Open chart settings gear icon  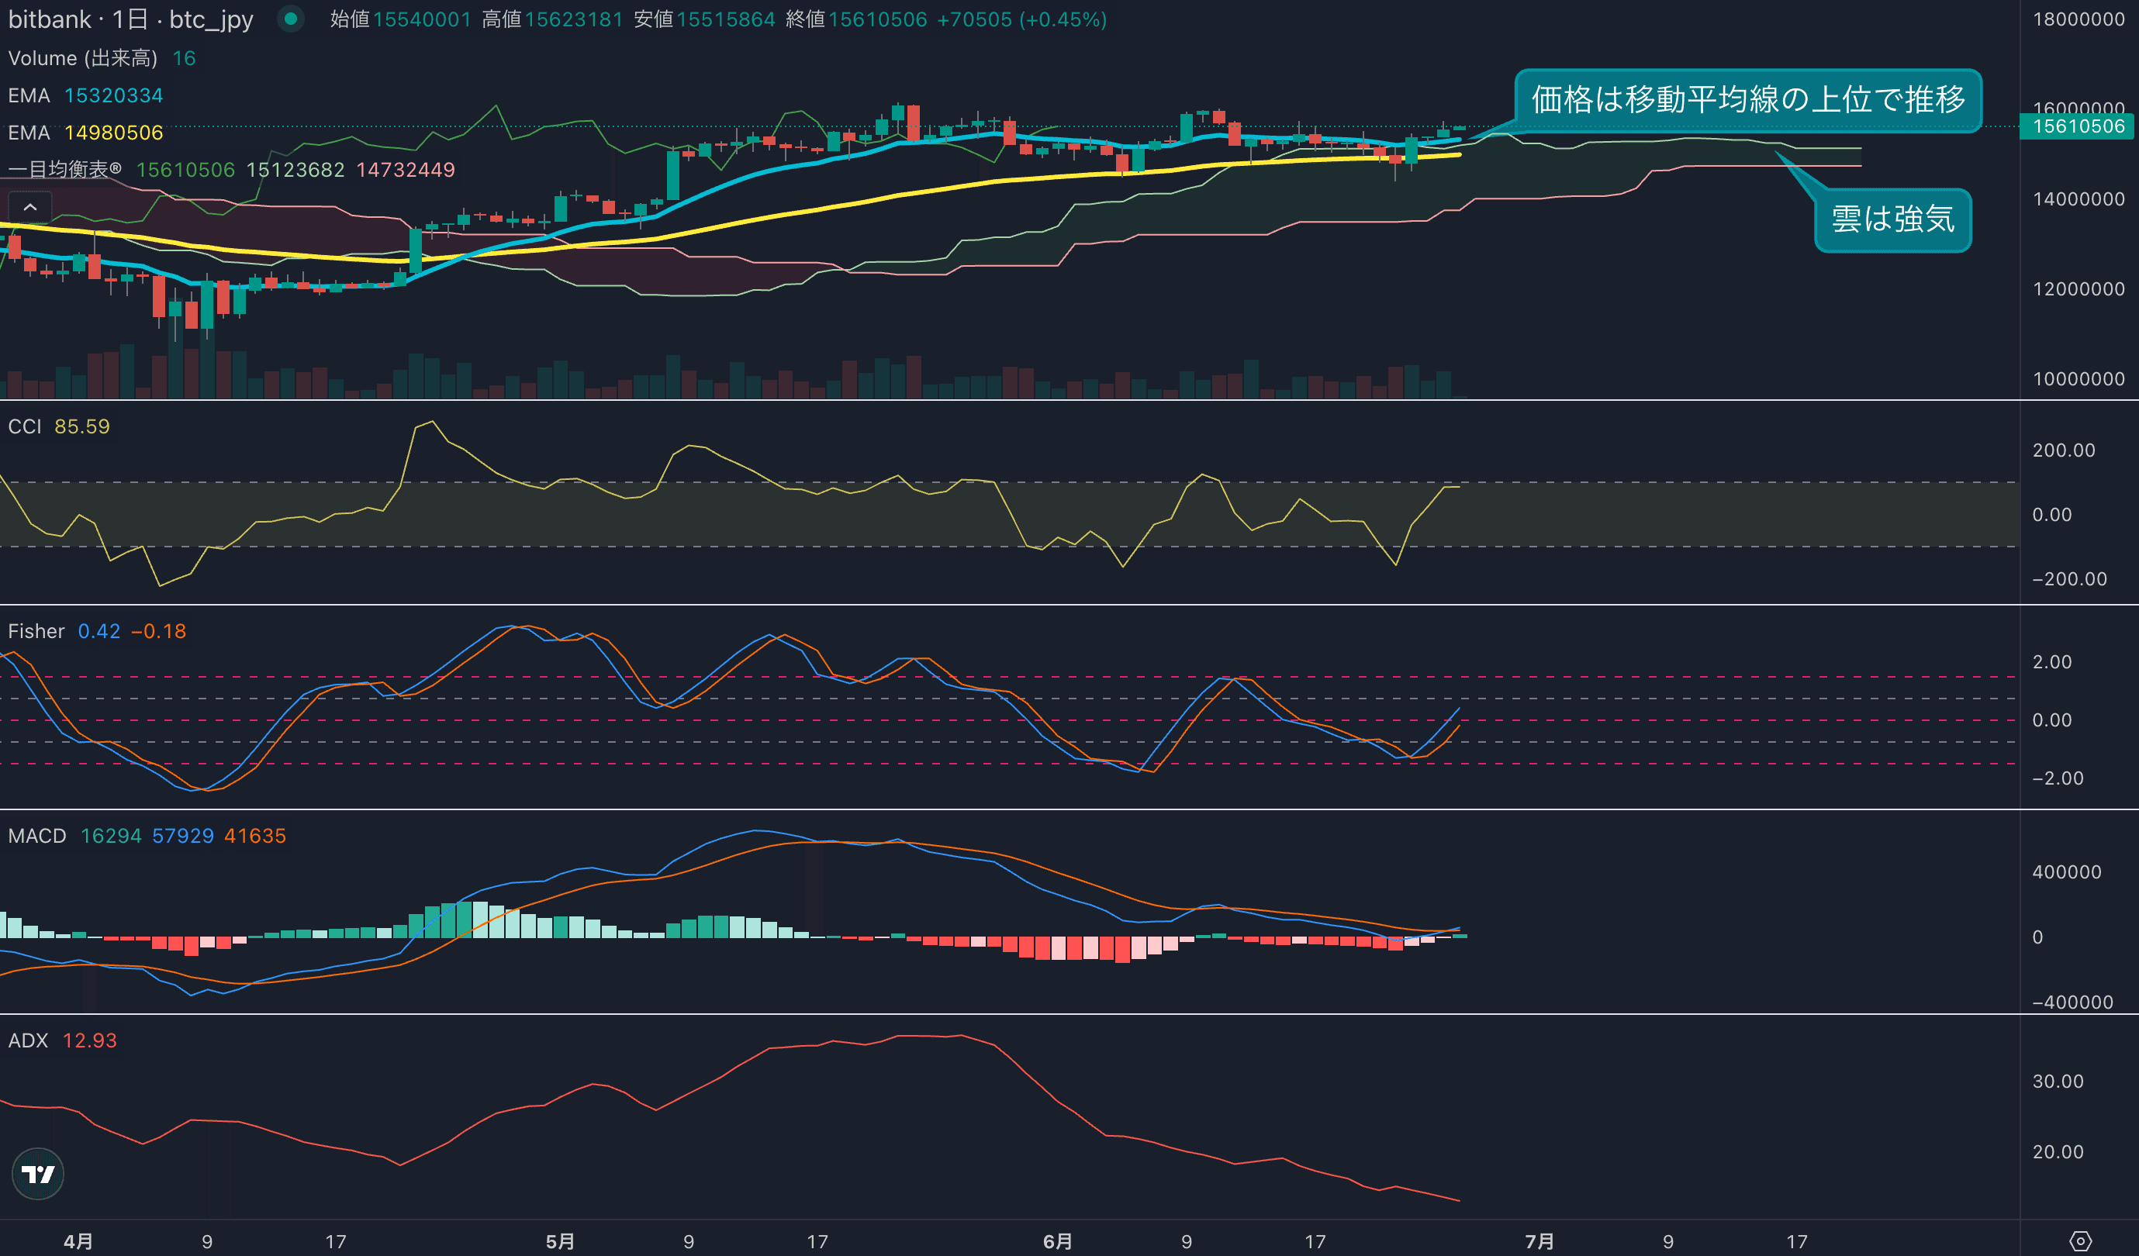(2080, 1240)
